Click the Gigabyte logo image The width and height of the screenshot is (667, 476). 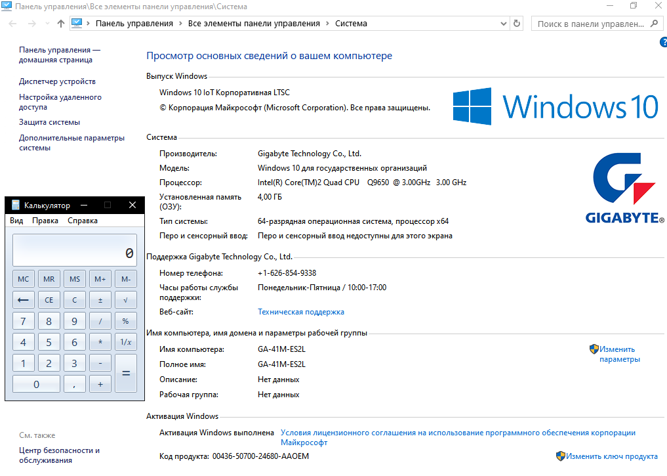(624, 188)
